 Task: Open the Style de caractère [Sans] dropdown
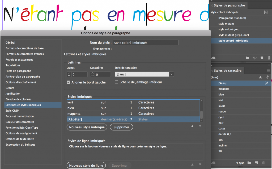(x=172, y=74)
